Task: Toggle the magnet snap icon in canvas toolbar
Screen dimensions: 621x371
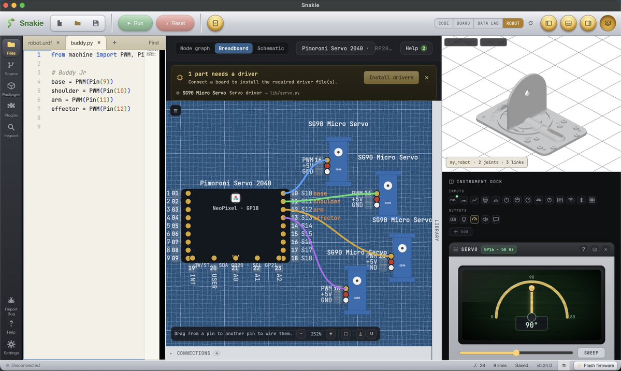Action: (371, 334)
